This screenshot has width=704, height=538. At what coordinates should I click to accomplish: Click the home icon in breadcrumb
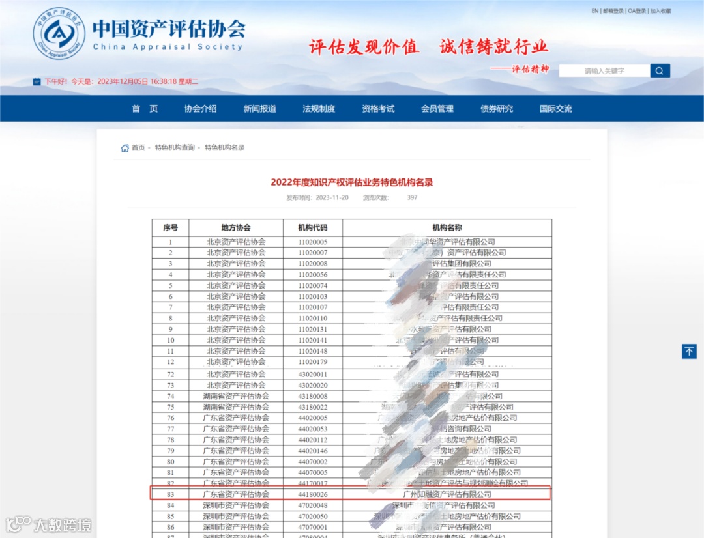125,148
